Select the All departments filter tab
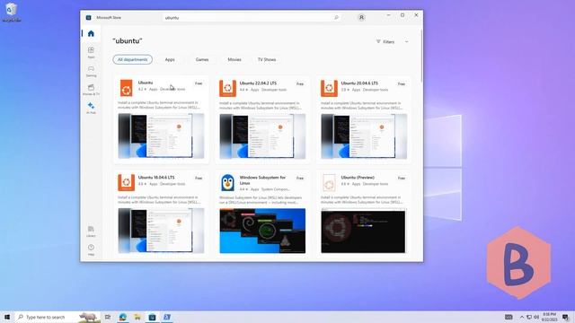This screenshot has width=575, height=323. click(x=132, y=59)
